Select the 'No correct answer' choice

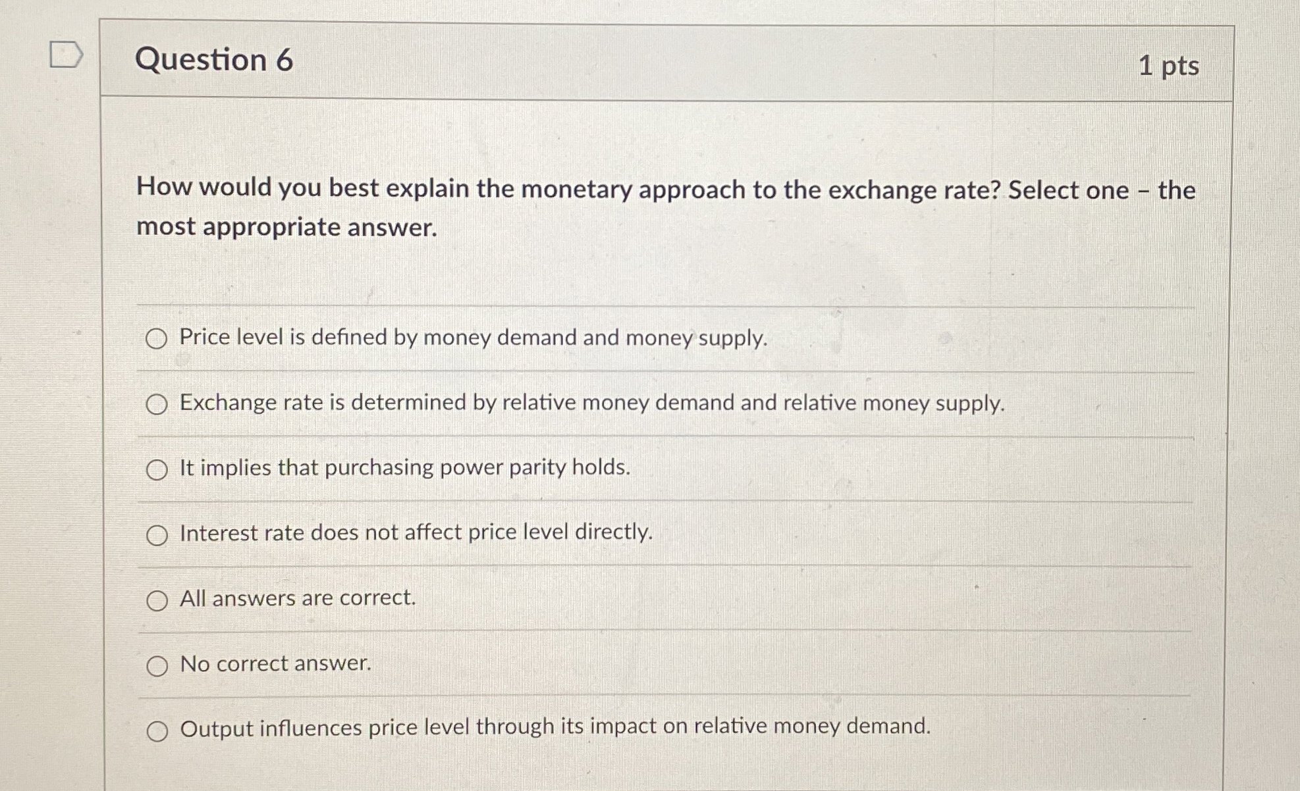(x=157, y=667)
